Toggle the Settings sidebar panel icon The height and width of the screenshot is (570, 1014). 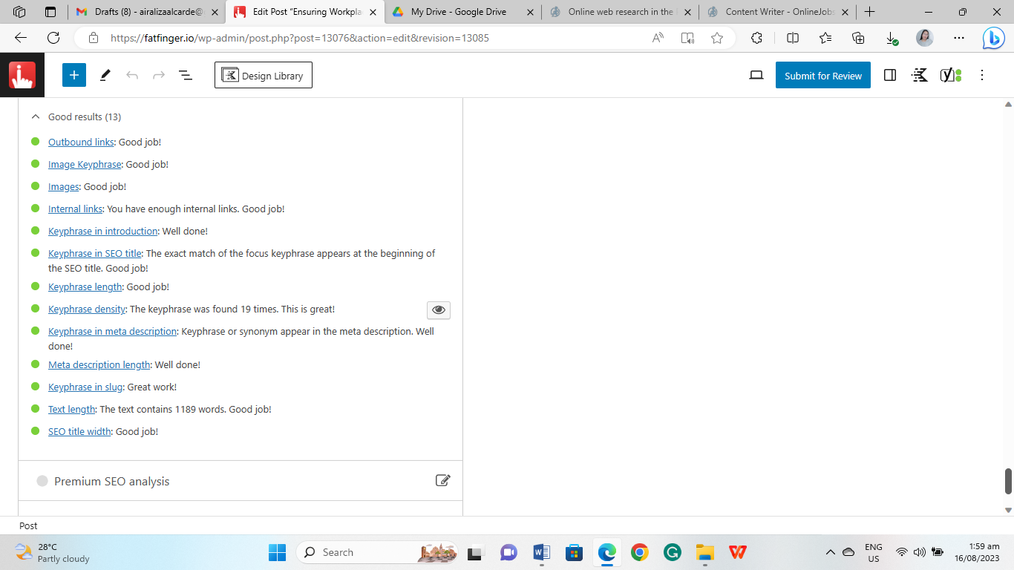[890, 75]
